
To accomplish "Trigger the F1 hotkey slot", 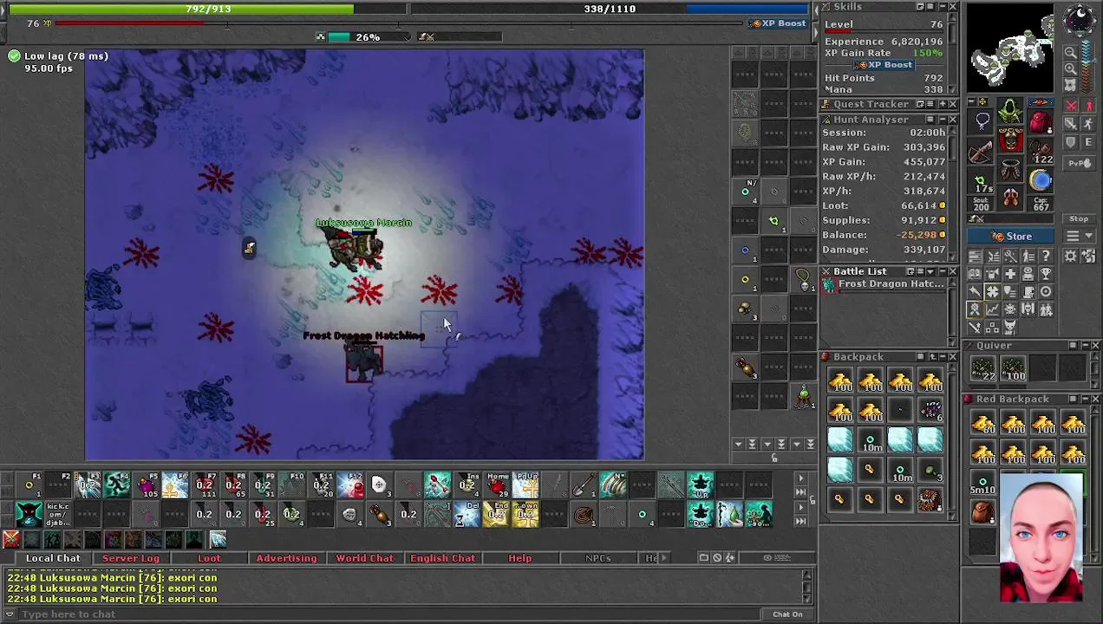I will point(29,484).
